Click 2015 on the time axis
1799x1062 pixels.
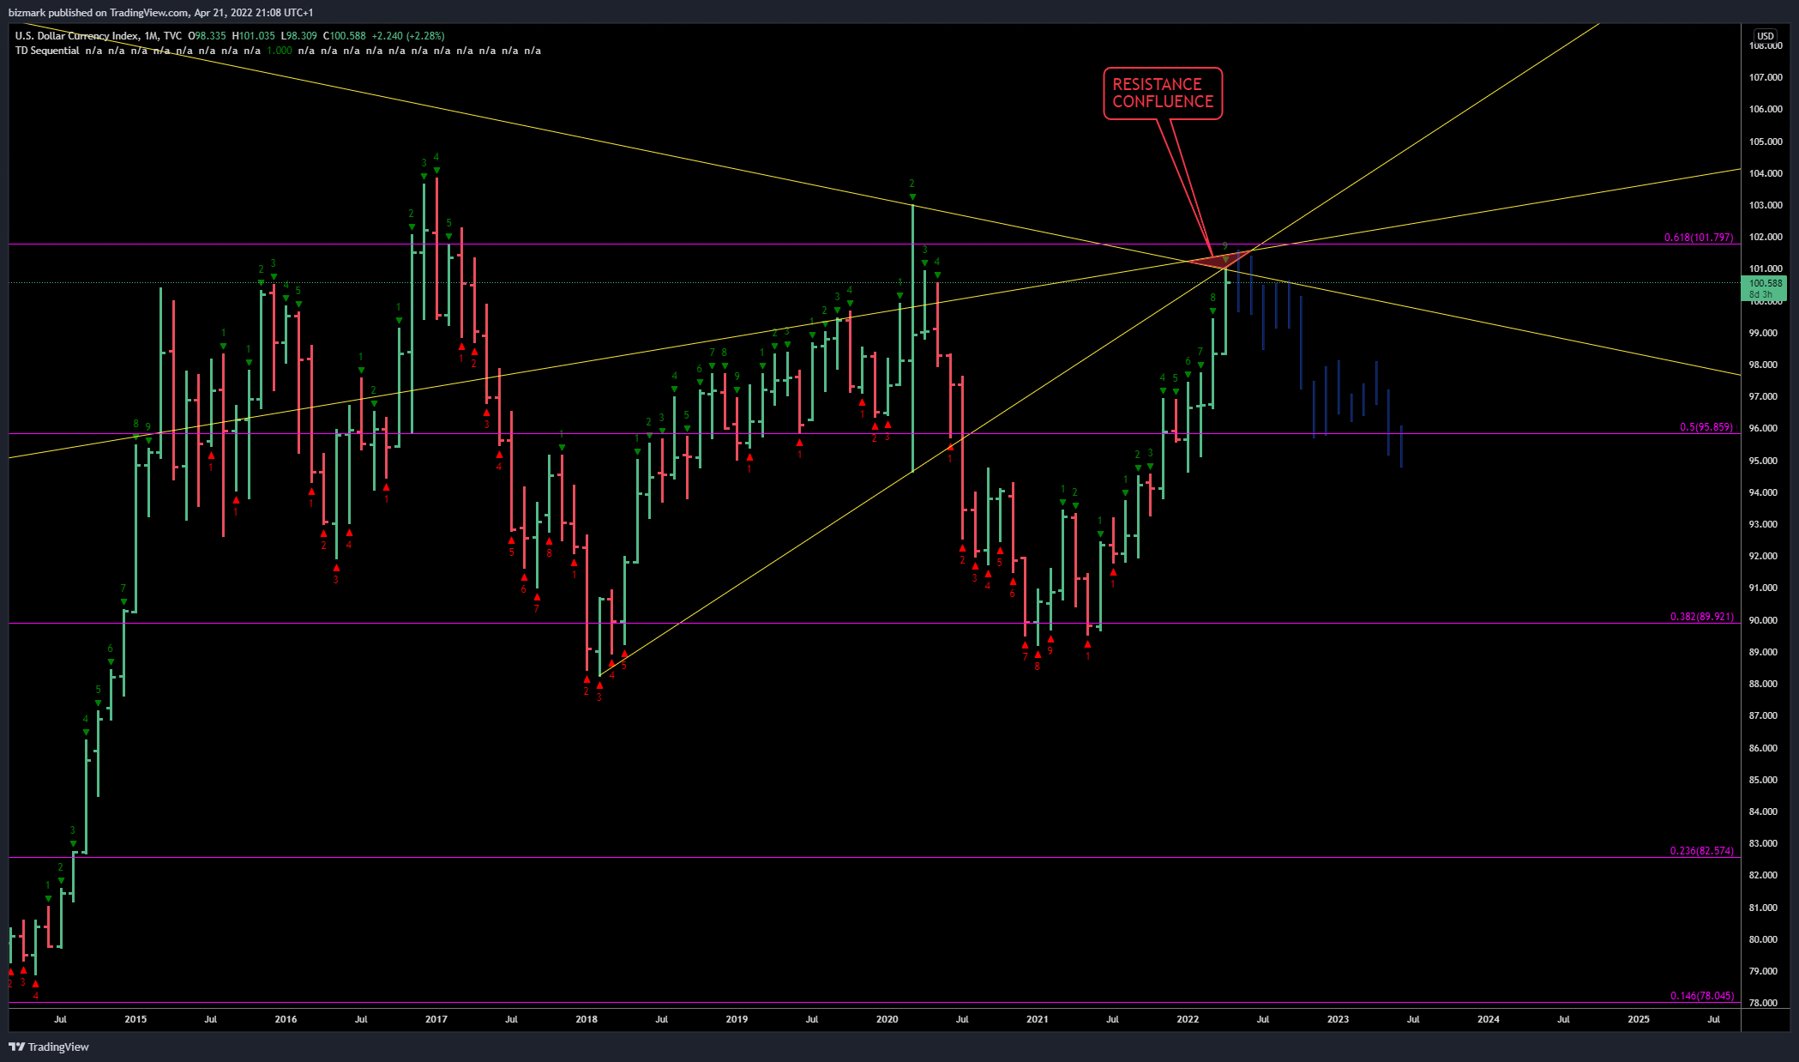(135, 1019)
